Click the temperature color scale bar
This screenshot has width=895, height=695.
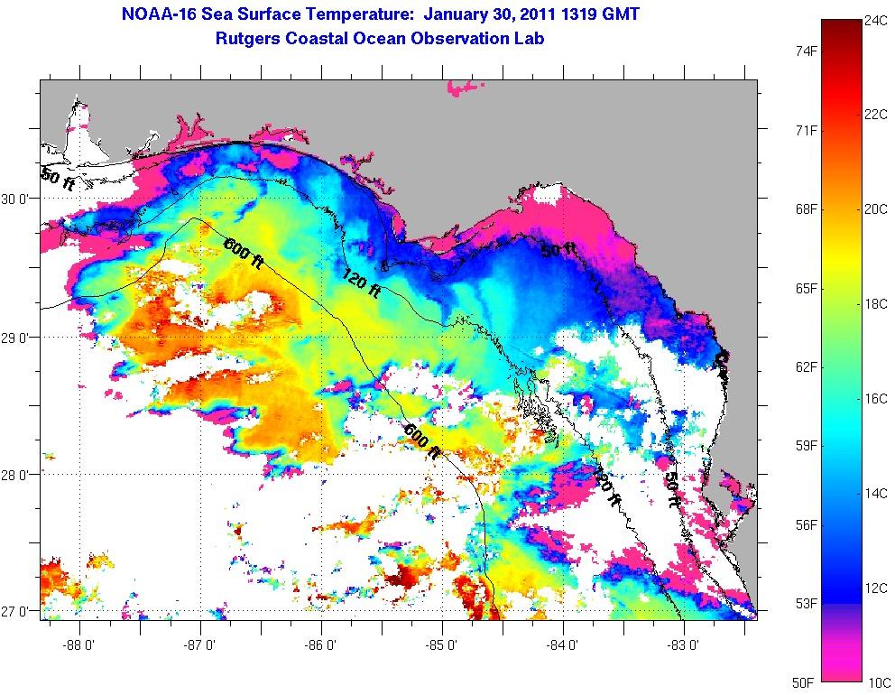click(842, 350)
